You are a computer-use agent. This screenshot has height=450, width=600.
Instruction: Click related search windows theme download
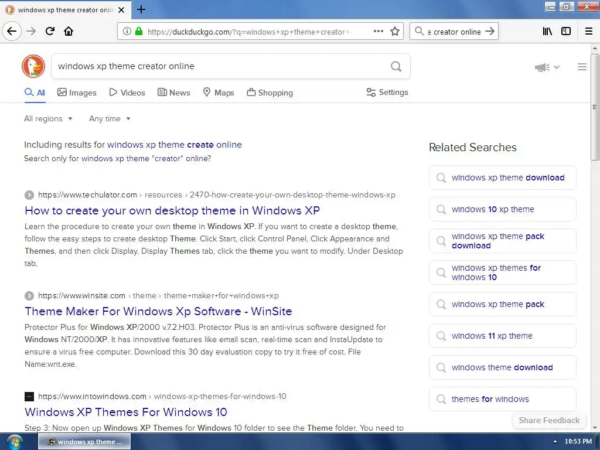pyautogui.click(x=503, y=367)
